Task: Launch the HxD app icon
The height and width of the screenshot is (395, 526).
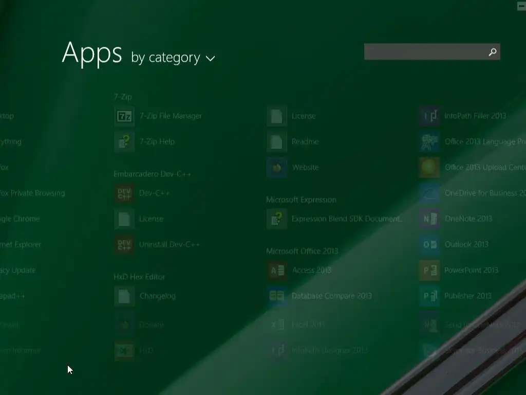Action: coord(124,351)
